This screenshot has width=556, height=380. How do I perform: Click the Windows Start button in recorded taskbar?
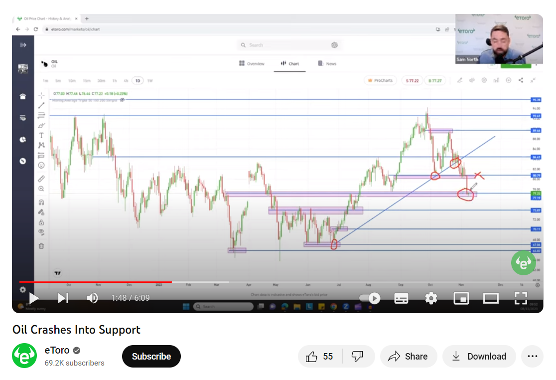tap(186, 307)
